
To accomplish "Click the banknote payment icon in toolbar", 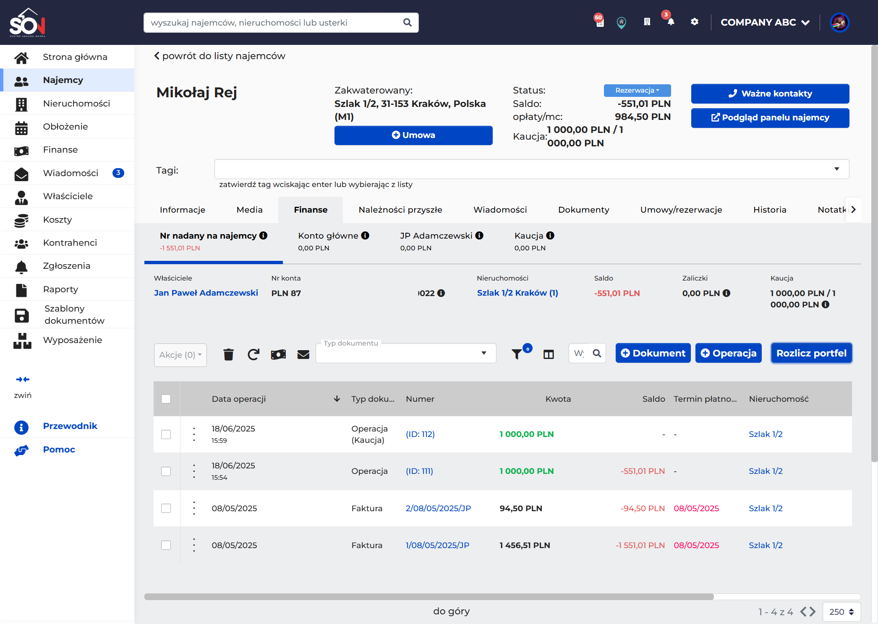I will (x=278, y=355).
